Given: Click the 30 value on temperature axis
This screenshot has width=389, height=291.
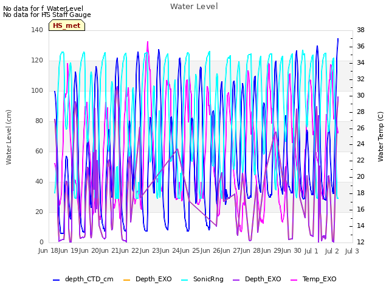Looking at the screenshot, I should [360, 96].
